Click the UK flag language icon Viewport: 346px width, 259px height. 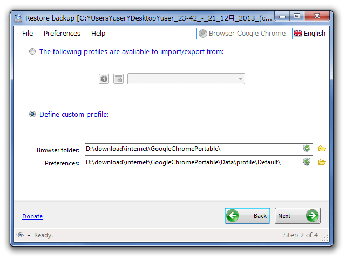pyautogui.click(x=297, y=34)
